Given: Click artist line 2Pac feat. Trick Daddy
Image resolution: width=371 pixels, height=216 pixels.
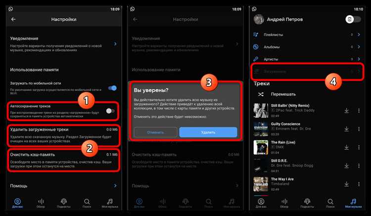Looking at the screenshot, I should (293, 110).
